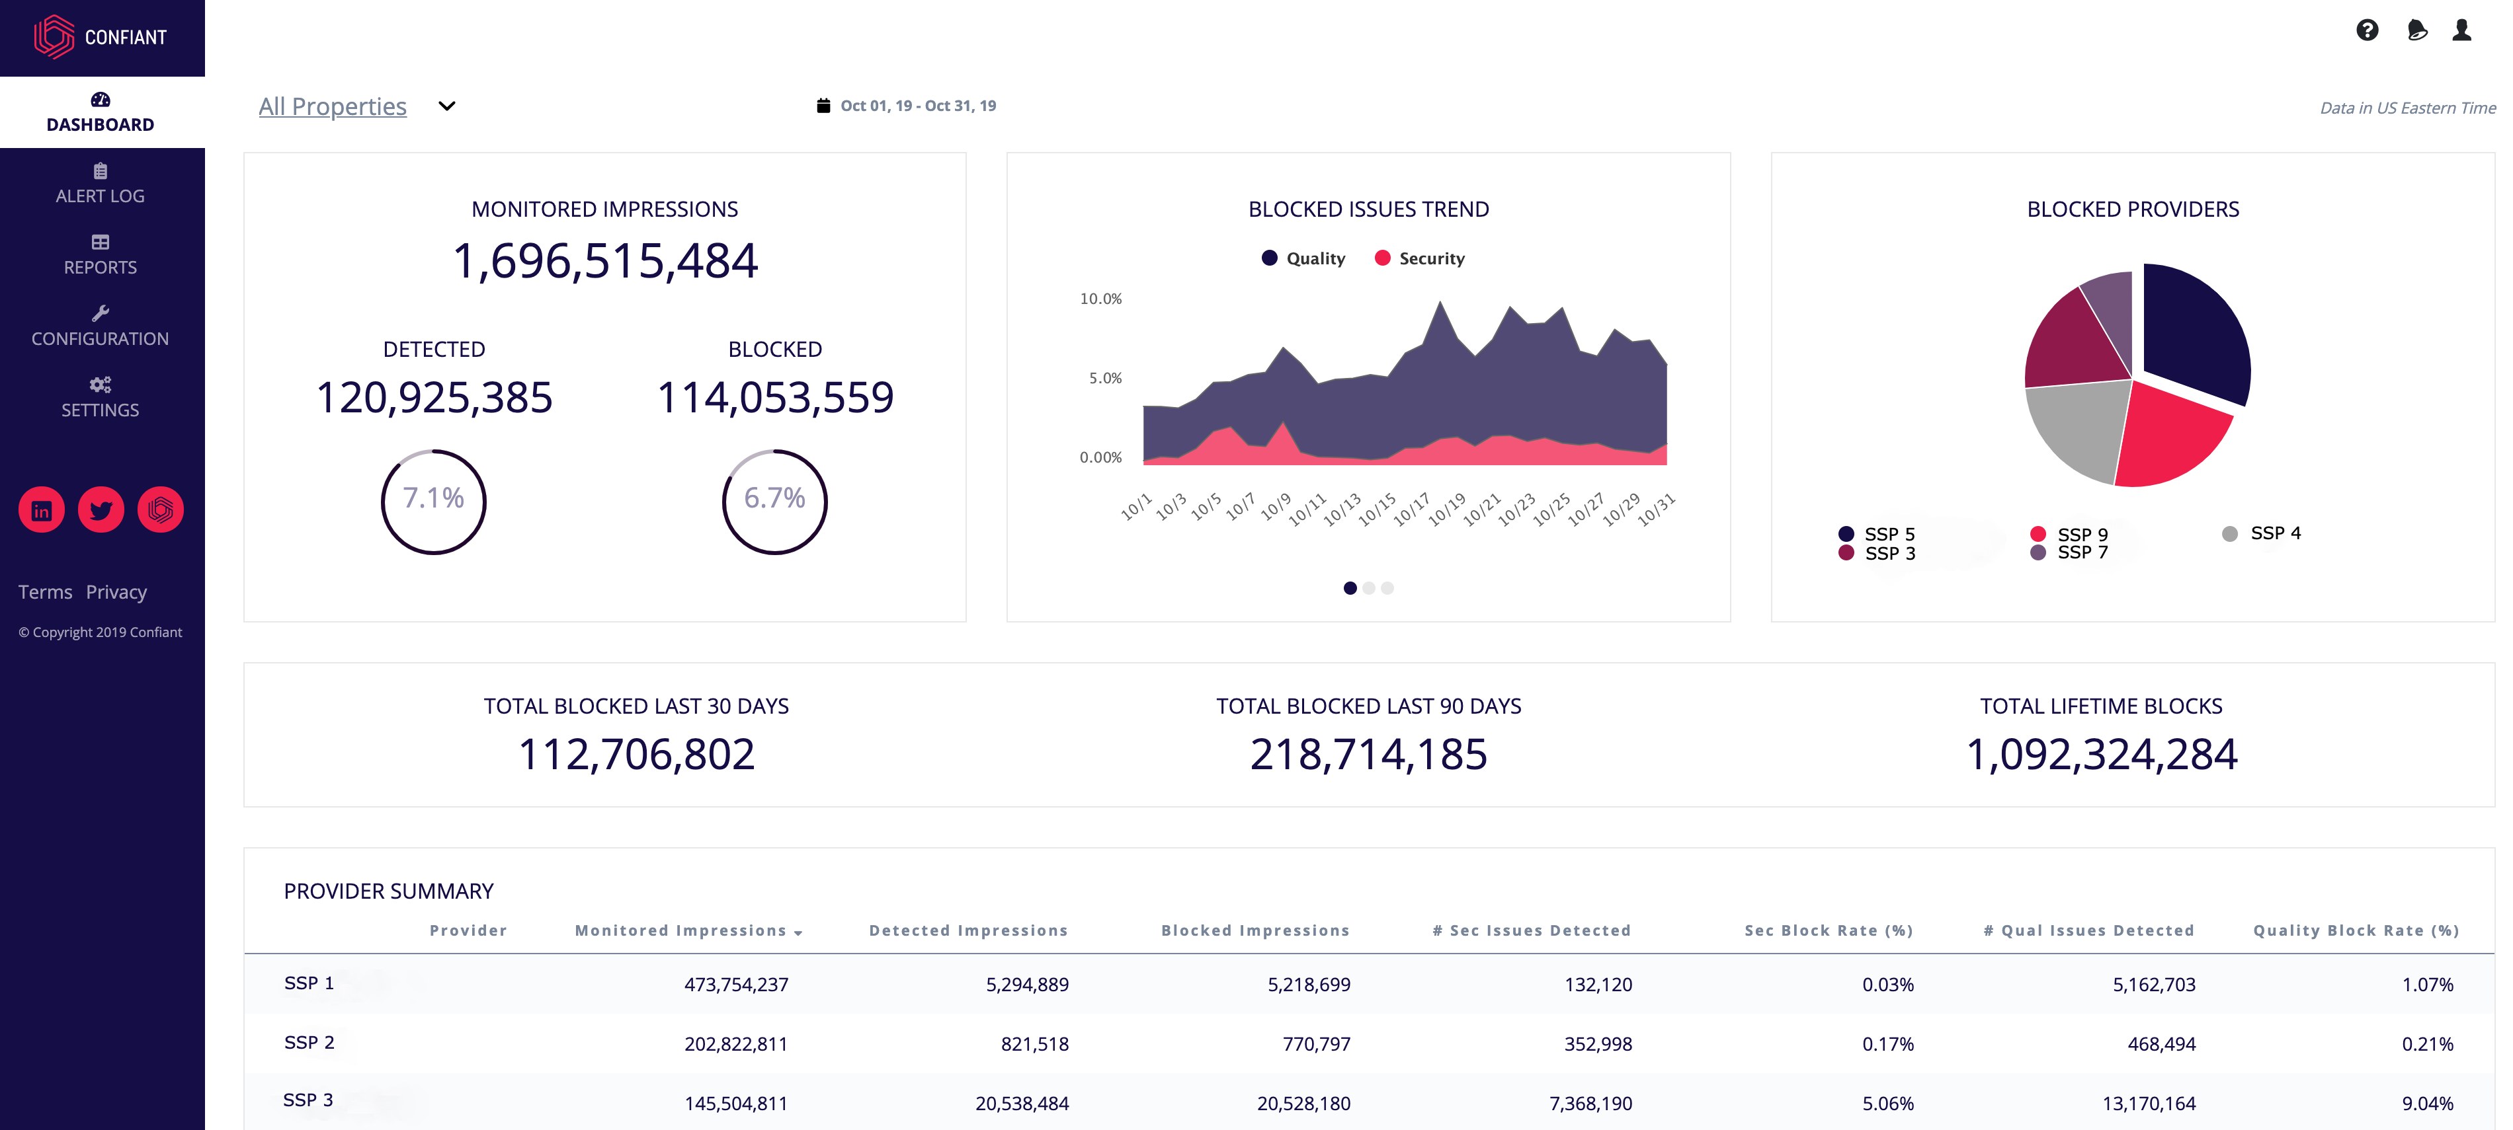The width and height of the screenshot is (2513, 1130).
Task: Open the Privacy link
Action: pyautogui.click(x=116, y=592)
